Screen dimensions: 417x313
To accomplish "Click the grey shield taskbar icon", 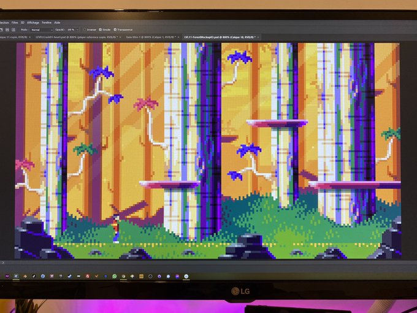I will 61,276.
